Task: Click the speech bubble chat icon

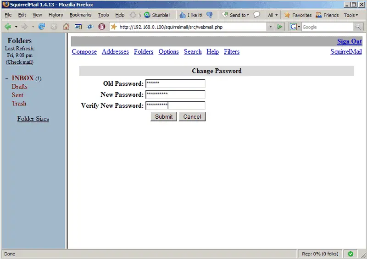Action: pyautogui.click(x=257, y=15)
